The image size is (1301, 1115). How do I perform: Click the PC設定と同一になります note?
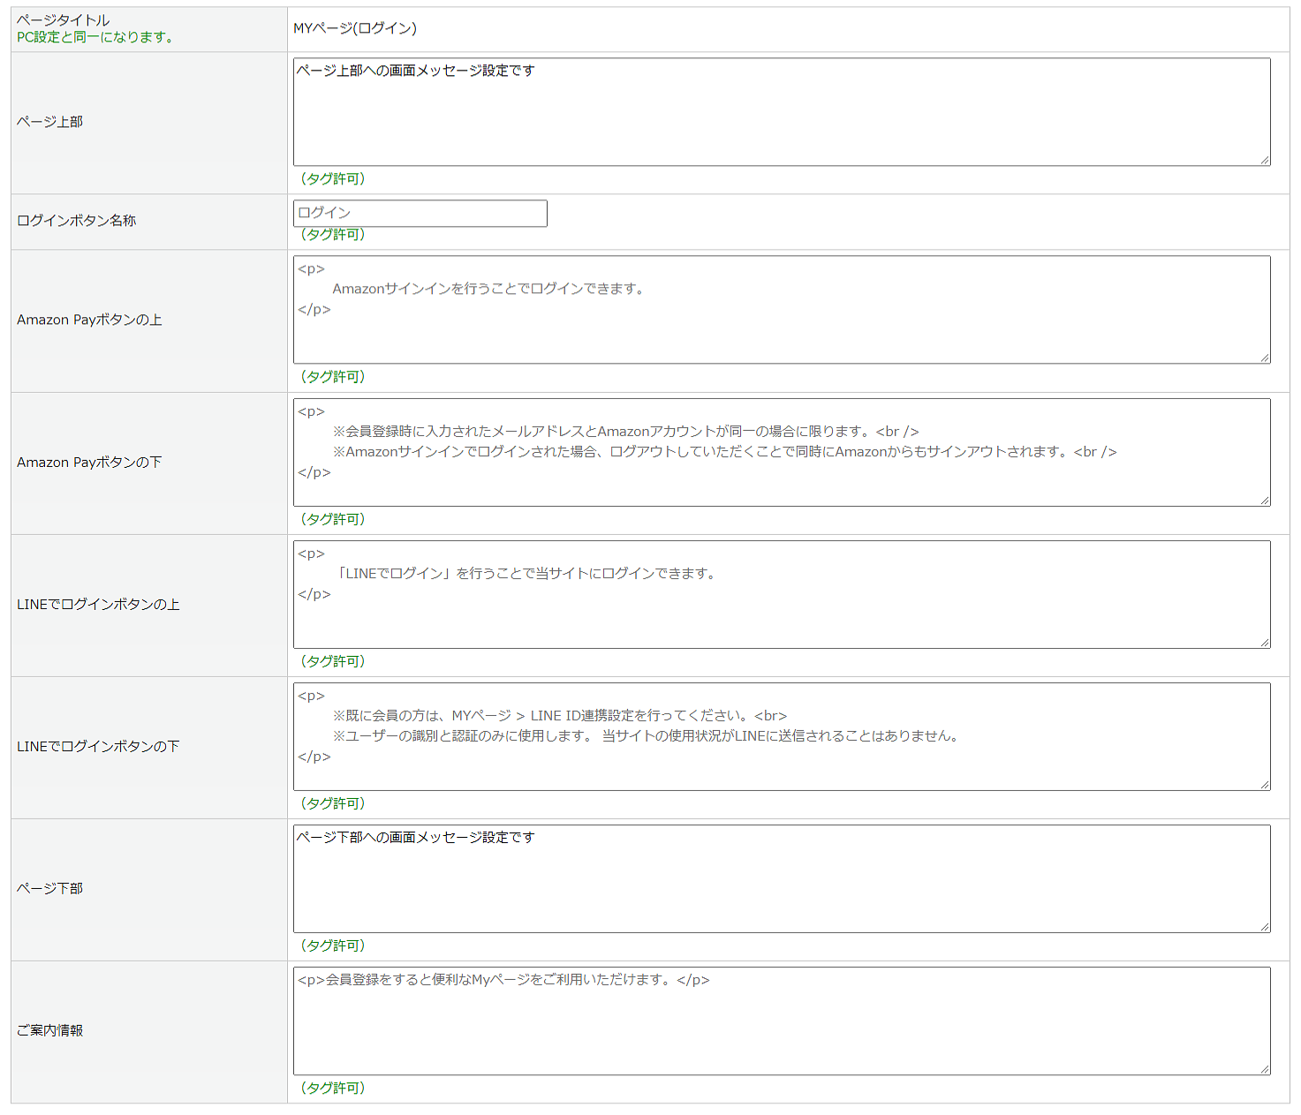pyautogui.click(x=97, y=37)
